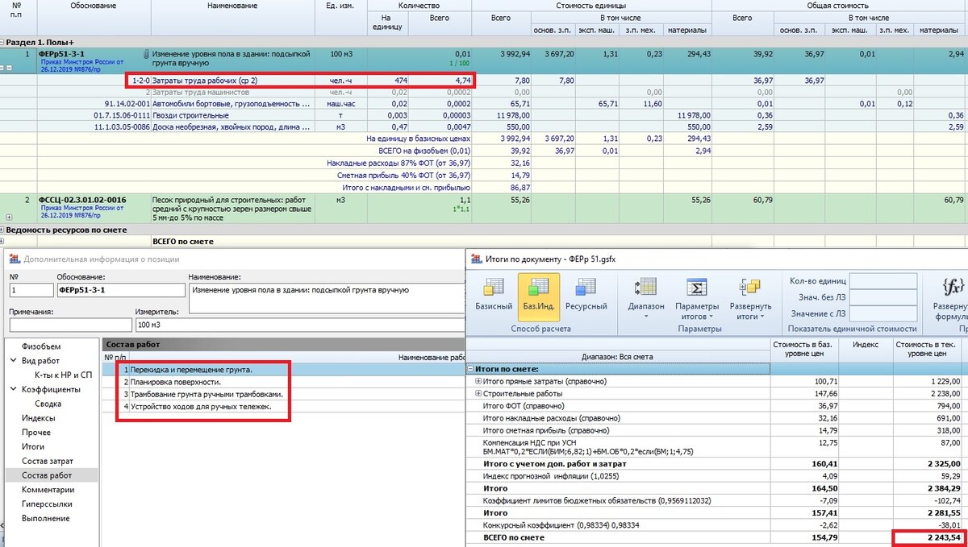
Task: Click the Значение с ЛЗ field
Action: pyautogui.click(x=883, y=313)
